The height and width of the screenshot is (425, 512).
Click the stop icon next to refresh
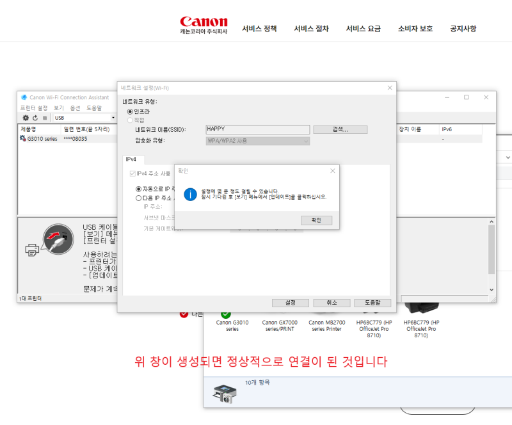tap(45, 118)
